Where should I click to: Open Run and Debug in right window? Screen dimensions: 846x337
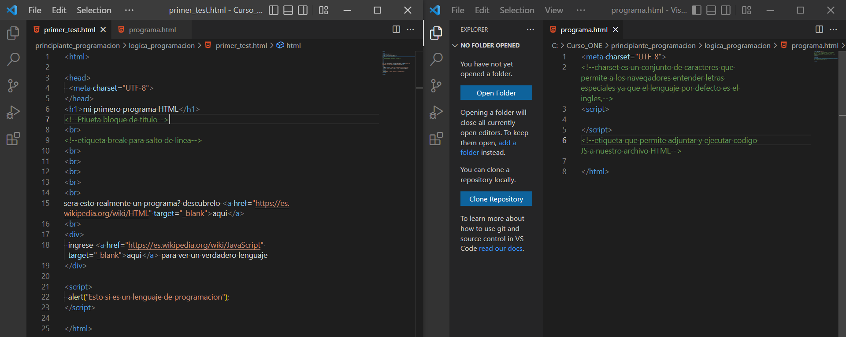(436, 113)
